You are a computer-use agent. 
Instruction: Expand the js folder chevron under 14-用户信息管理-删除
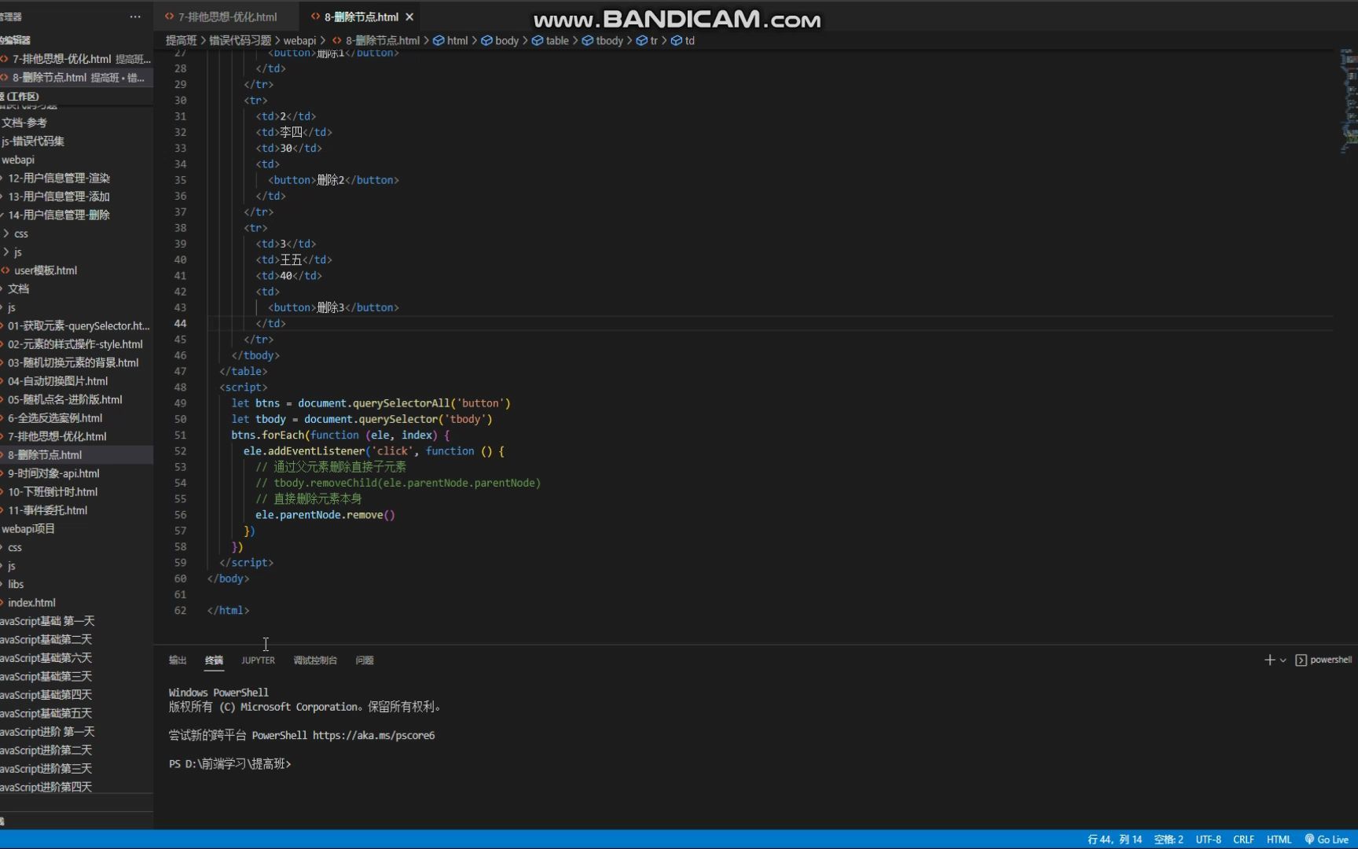pyautogui.click(x=6, y=252)
